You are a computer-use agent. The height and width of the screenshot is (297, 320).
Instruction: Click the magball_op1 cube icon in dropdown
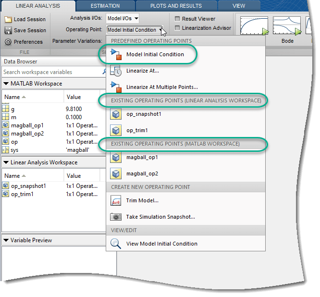tap(116, 157)
